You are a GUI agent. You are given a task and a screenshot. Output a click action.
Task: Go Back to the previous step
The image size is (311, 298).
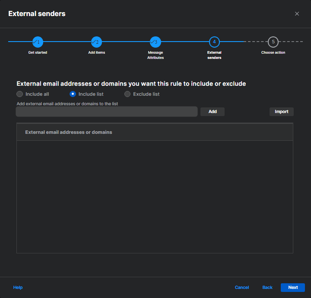click(267, 288)
